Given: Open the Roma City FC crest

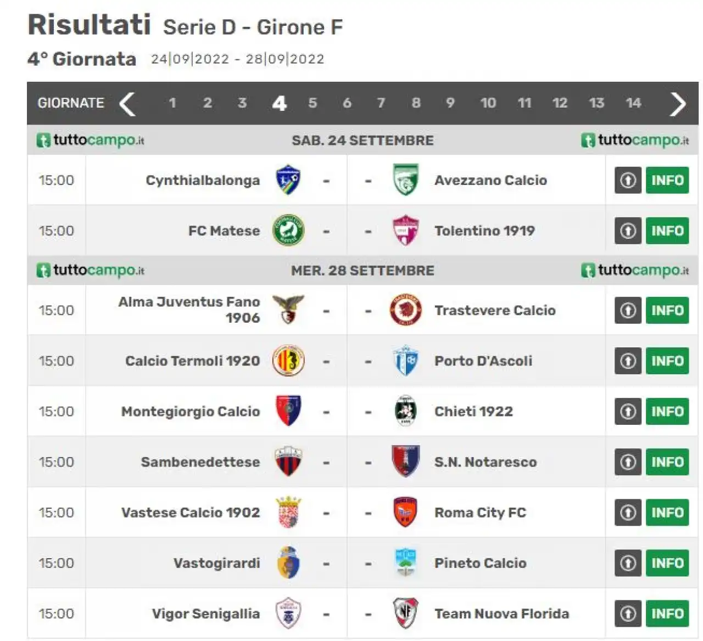Looking at the screenshot, I should (x=406, y=512).
